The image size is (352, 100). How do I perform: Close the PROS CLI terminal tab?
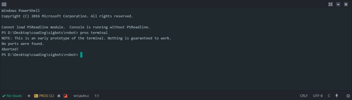pos(59,96)
